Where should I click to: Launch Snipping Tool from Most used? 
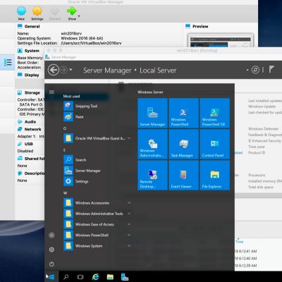coord(86,106)
